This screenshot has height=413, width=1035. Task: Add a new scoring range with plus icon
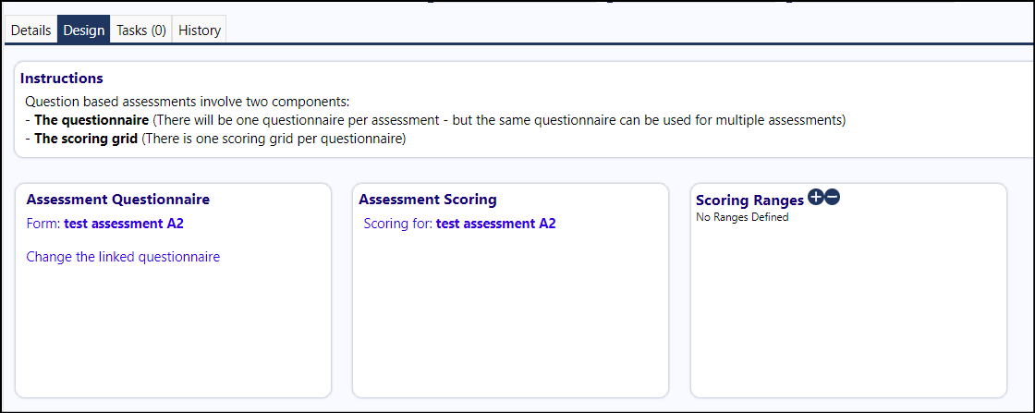point(816,197)
